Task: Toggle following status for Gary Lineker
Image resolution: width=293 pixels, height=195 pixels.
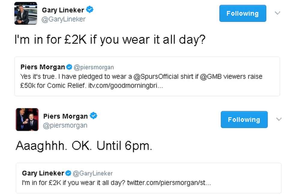Action: (x=243, y=13)
